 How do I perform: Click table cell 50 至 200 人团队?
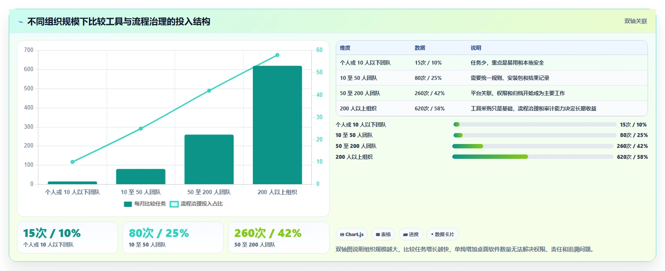pos(360,93)
